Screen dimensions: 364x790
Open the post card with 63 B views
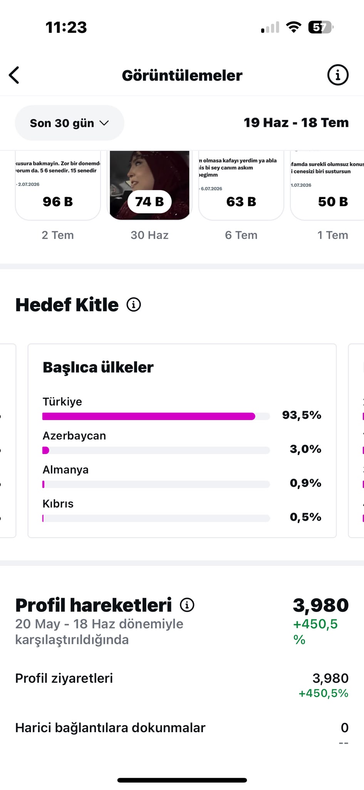tap(241, 186)
